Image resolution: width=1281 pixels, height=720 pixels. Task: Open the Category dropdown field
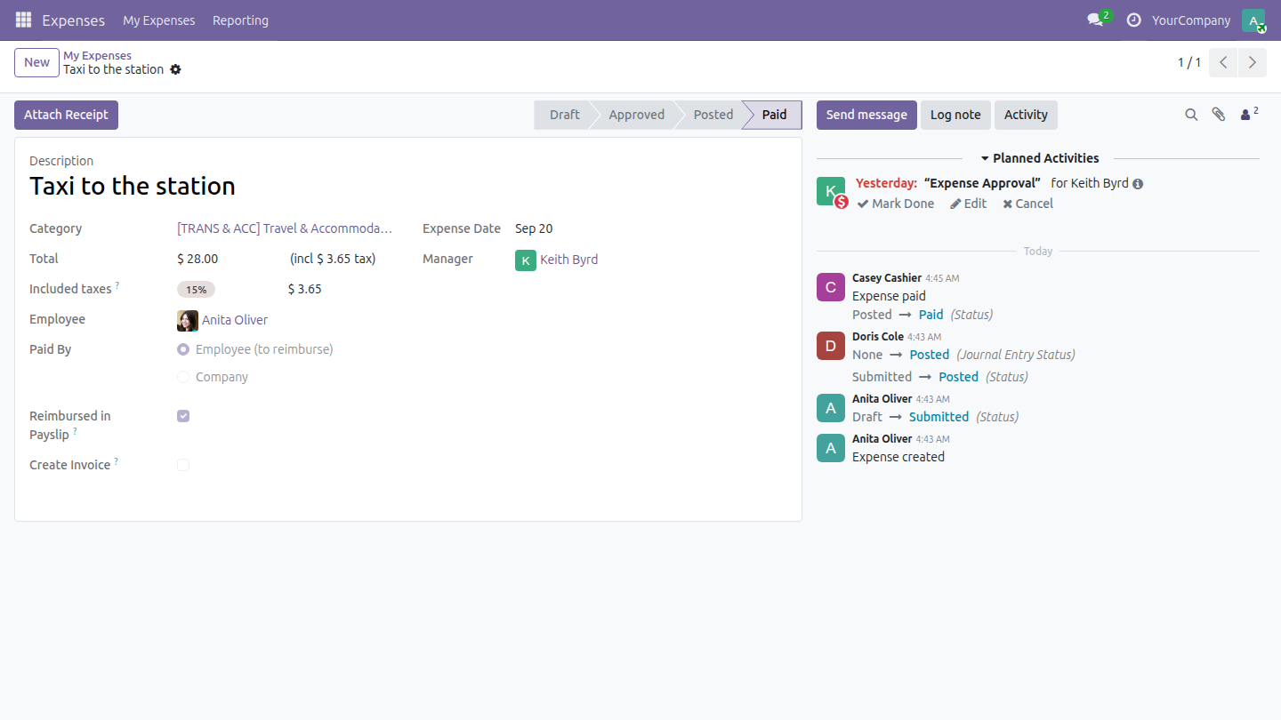coord(285,228)
